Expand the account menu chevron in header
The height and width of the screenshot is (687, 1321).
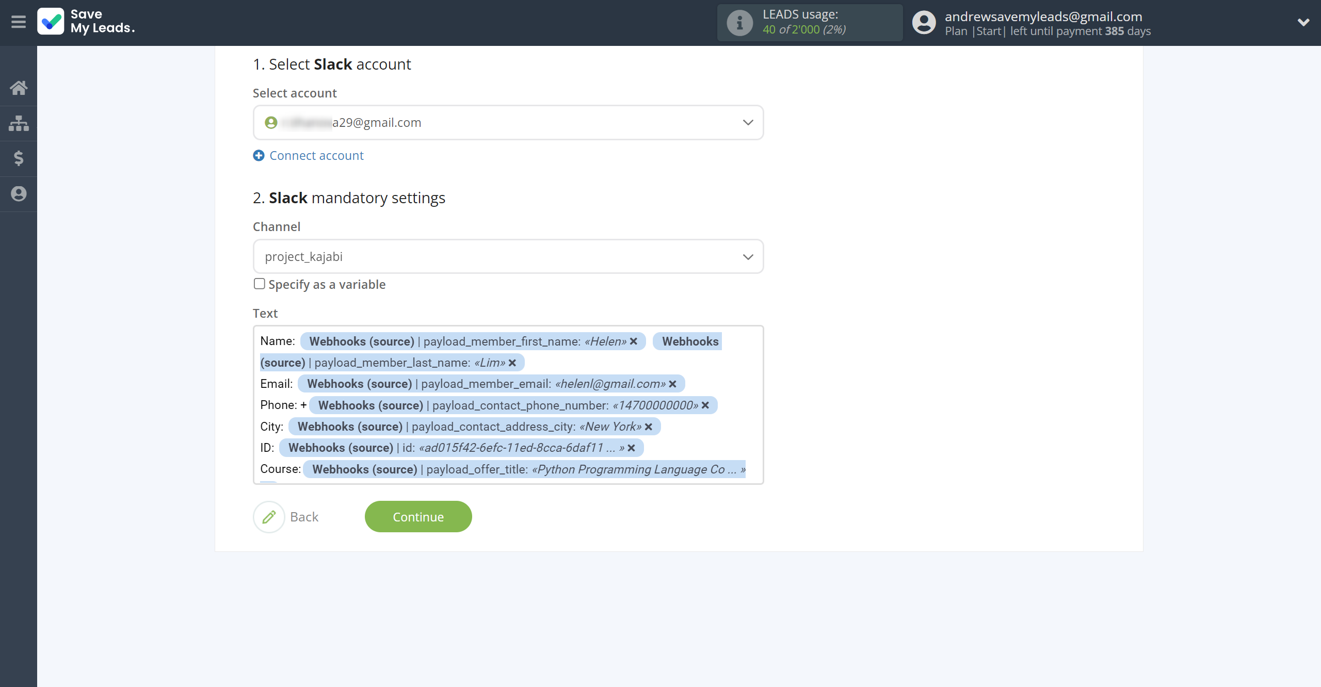pos(1303,23)
